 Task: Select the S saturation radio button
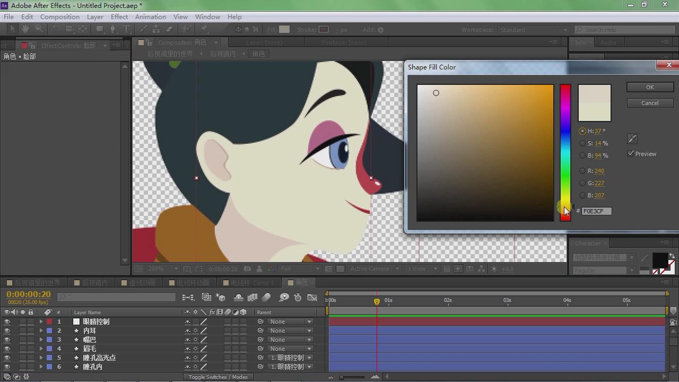click(x=582, y=143)
